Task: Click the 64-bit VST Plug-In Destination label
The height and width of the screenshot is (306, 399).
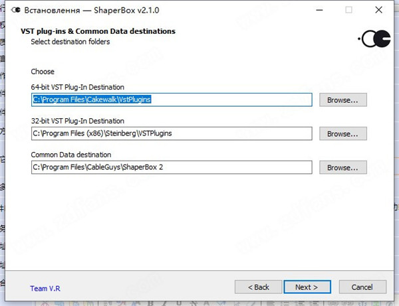Action: pyautogui.click(x=77, y=87)
